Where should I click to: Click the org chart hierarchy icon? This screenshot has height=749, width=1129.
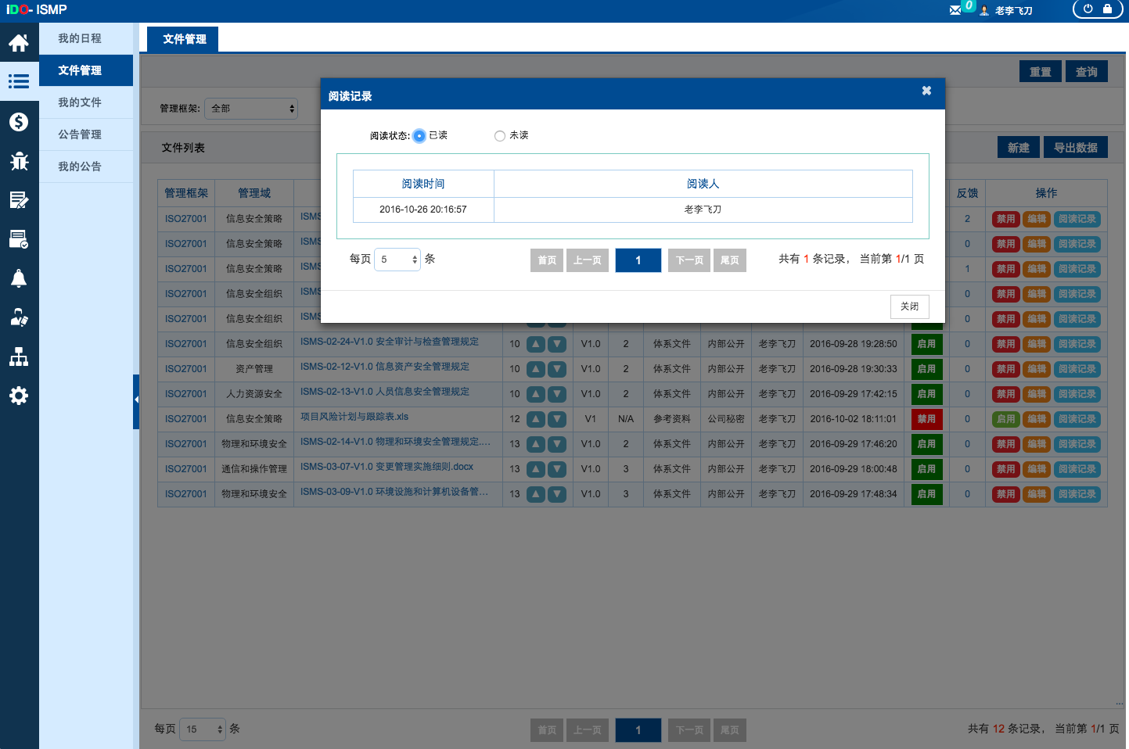[19, 357]
